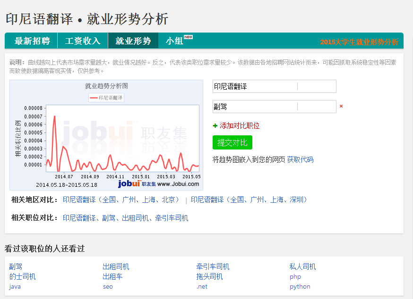Switch to the 工资收入 tab
The height and width of the screenshot is (299, 413).
(83, 41)
